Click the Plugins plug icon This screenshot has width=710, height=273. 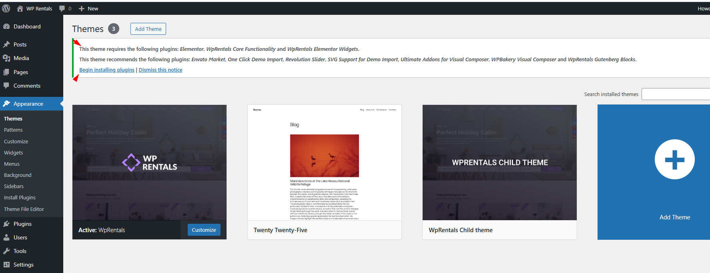pyautogui.click(x=6, y=224)
